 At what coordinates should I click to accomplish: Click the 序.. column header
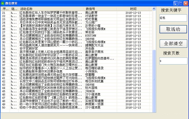point(5,9)
